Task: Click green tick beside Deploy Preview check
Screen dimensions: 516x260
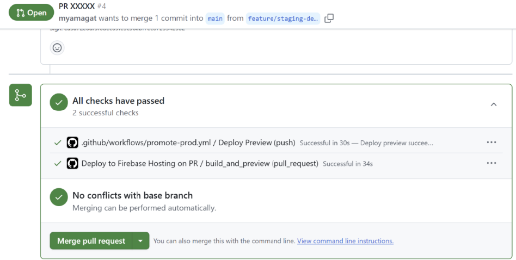Action: pyautogui.click(x=57, y=143)
